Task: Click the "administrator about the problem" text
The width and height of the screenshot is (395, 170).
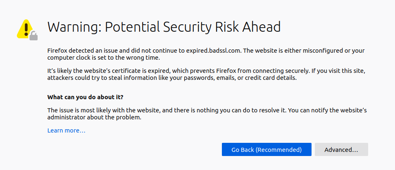Action: [x=94, y=117]
